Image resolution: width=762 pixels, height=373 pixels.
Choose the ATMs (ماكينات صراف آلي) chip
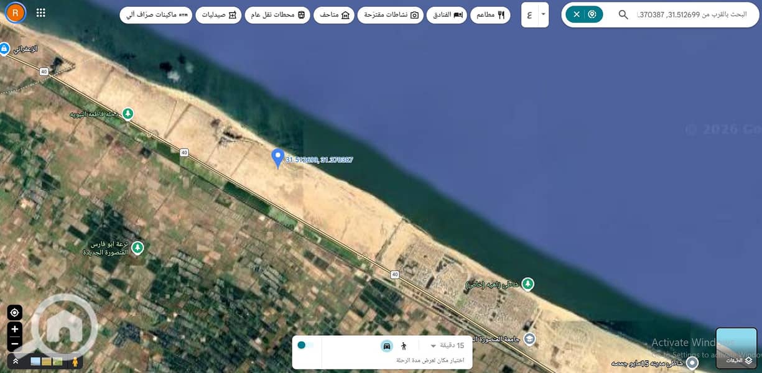coord(156,15)
